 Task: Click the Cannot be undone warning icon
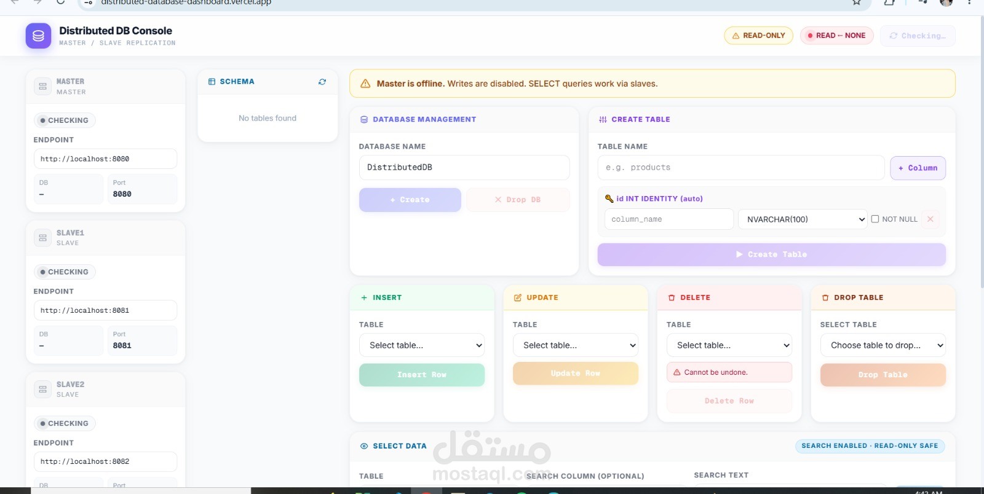coord(677,372)
